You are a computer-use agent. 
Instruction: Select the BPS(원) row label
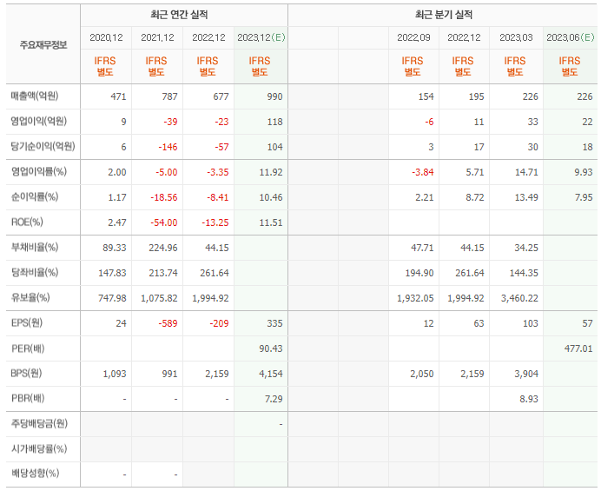coord(26,373)
